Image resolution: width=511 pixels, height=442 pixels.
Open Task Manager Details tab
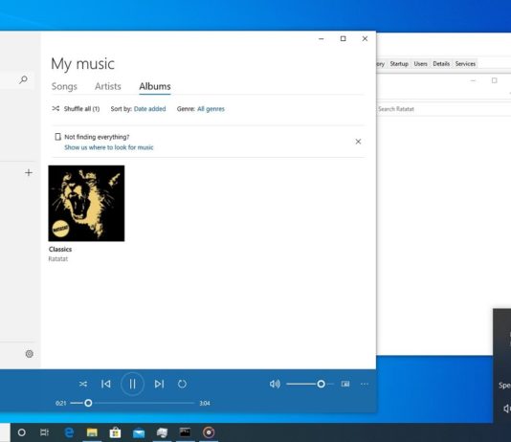click(x=441, y=64)
